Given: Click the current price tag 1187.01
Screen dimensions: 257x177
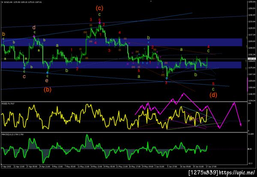Looking at the screenshot, I should (x=252, y=59).
